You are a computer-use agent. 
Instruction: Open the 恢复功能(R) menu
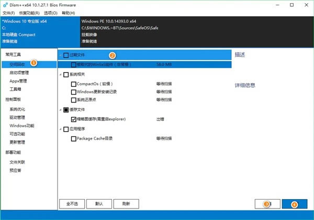[29, 13]
